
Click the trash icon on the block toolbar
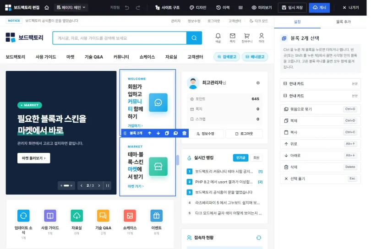coord(184,133)
